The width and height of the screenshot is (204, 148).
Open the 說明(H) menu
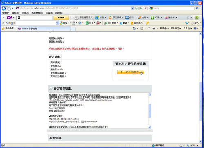(x=59, y=13)
